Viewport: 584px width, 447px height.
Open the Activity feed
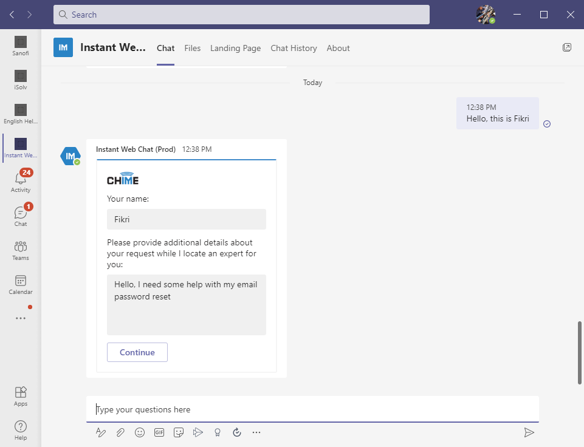20,180
